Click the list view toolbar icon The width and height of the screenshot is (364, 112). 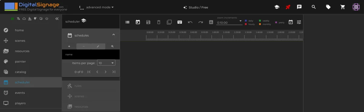127,22
